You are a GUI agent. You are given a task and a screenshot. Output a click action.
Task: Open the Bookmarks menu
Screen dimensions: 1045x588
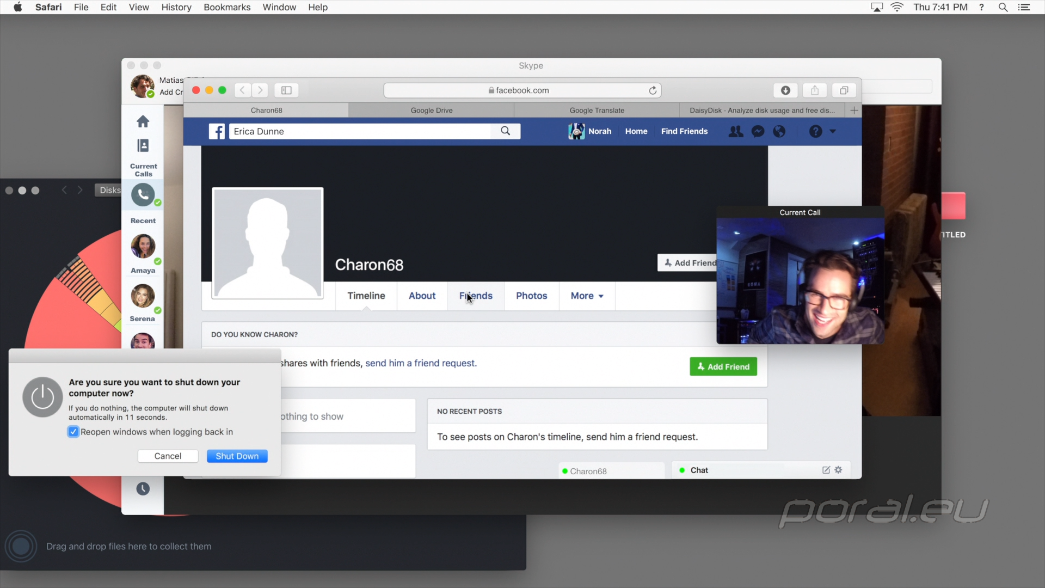[227, 7]
